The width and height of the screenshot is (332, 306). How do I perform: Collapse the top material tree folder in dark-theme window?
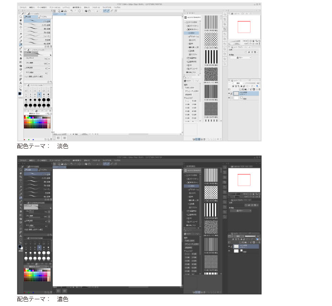(185, 175)
